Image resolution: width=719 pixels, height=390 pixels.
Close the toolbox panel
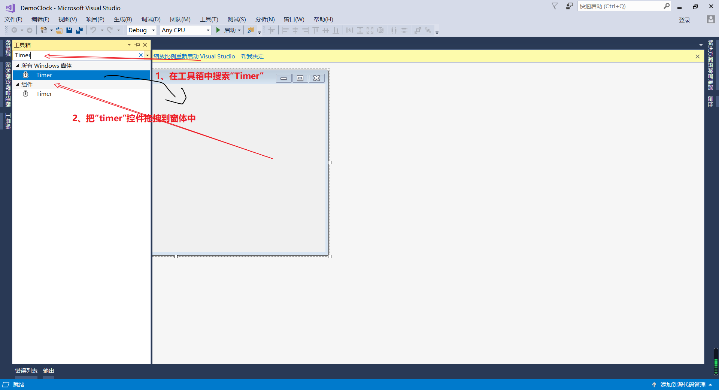(145, 45)
